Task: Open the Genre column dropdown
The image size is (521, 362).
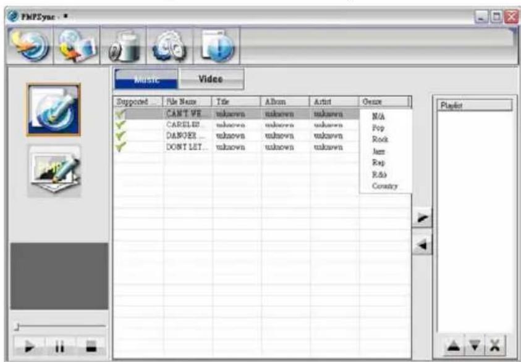Action: click(x=385, y=101)
